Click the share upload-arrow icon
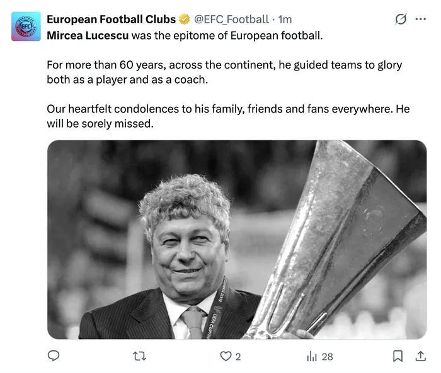 click(420, 356)
